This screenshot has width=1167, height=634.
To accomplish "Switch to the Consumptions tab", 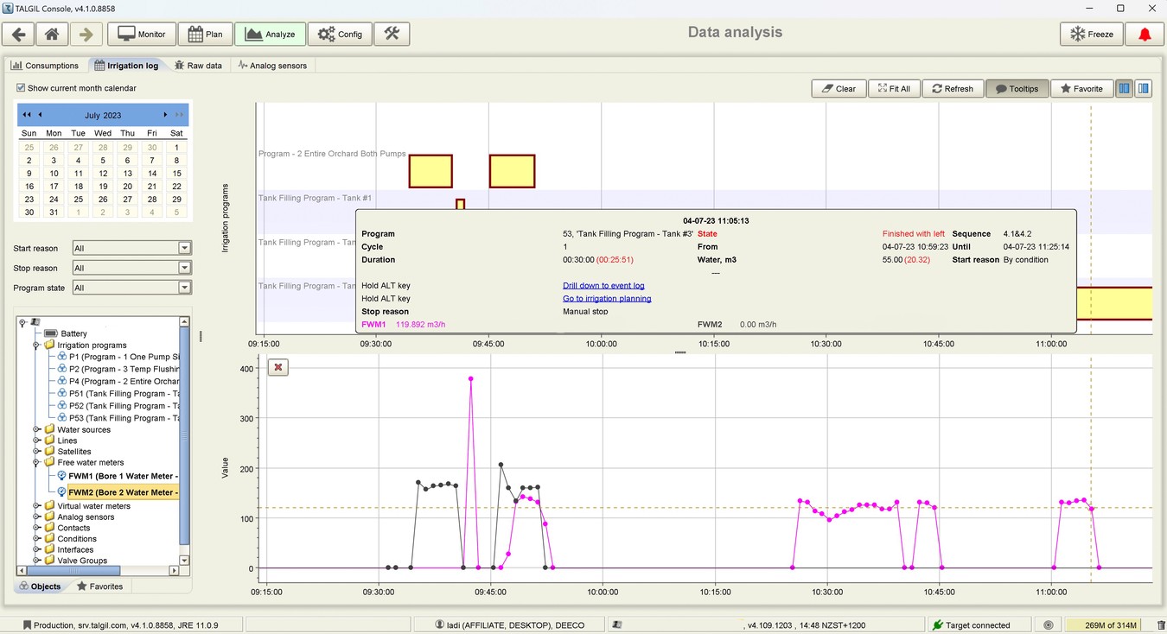I will tap(44, 65).
